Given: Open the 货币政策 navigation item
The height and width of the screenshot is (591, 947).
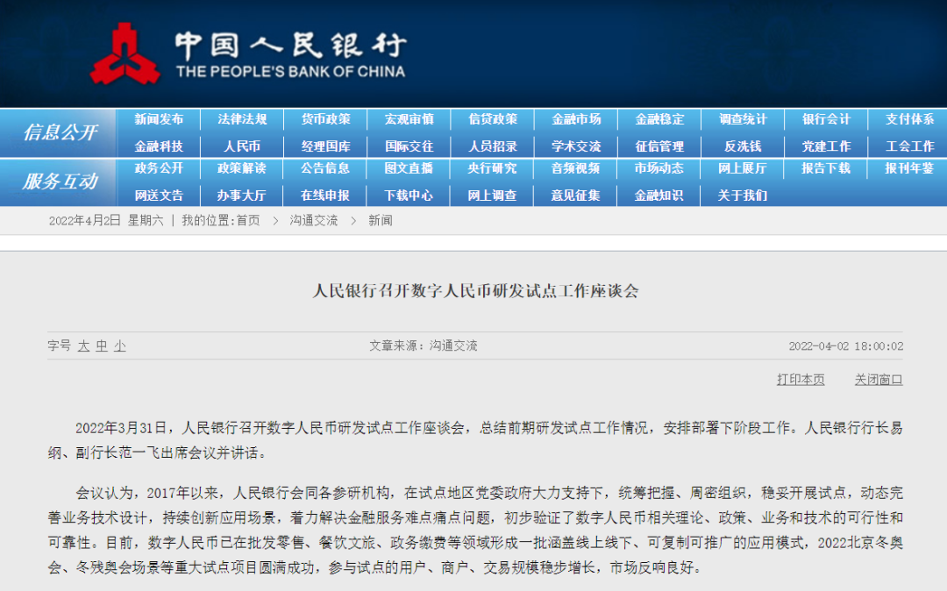Looking at the screenshot, I should [x=325, y=119].
